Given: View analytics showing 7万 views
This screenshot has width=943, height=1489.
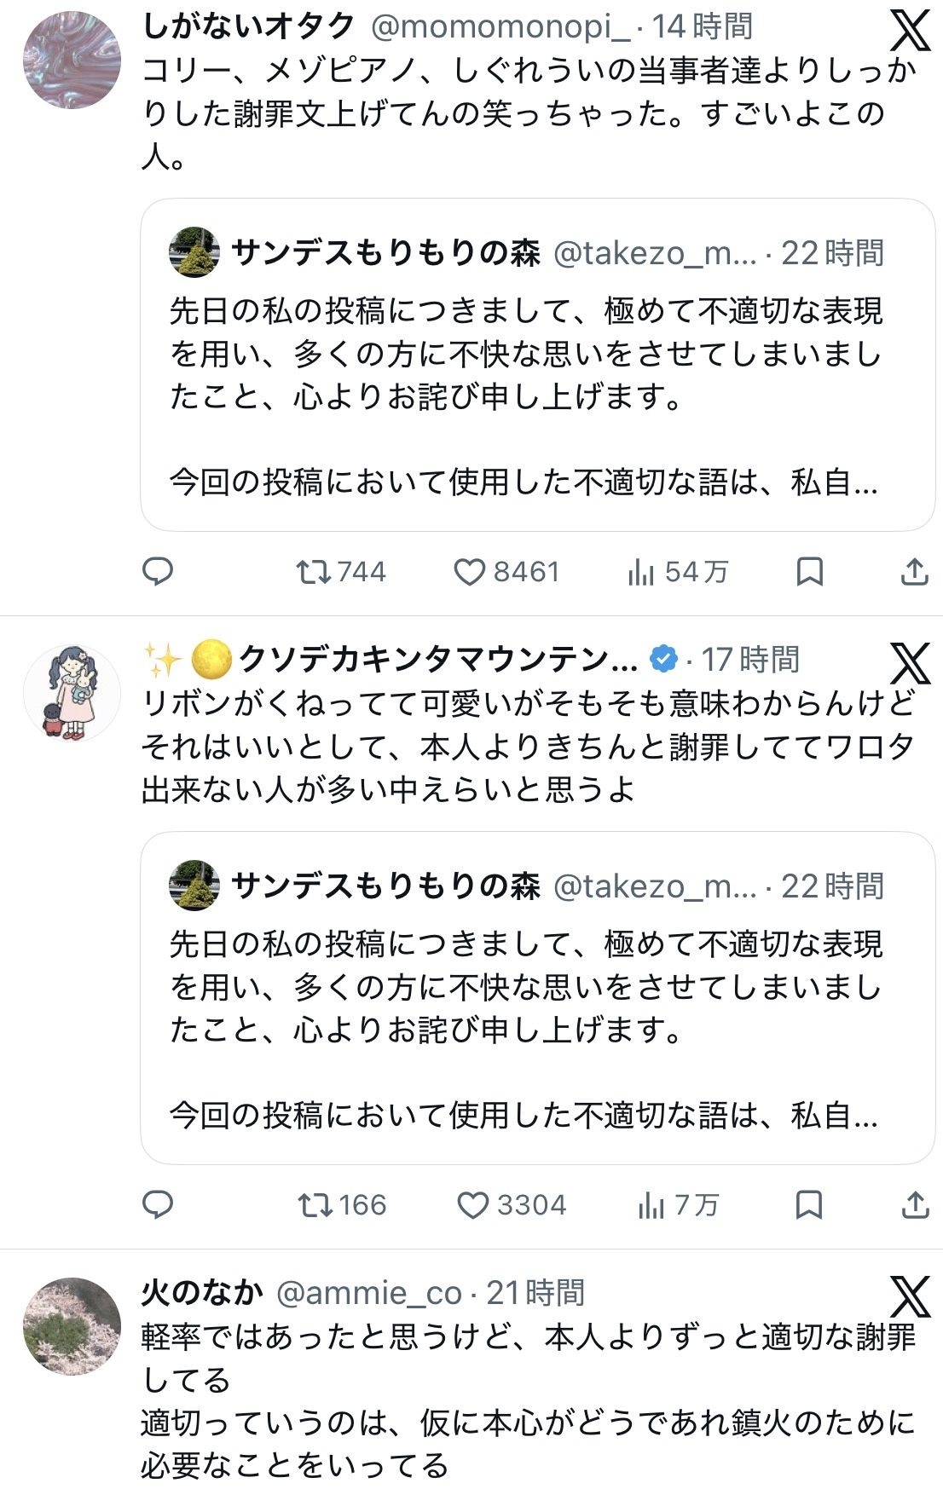Looking at the screenshot, I should click(x=679, y=1204).
